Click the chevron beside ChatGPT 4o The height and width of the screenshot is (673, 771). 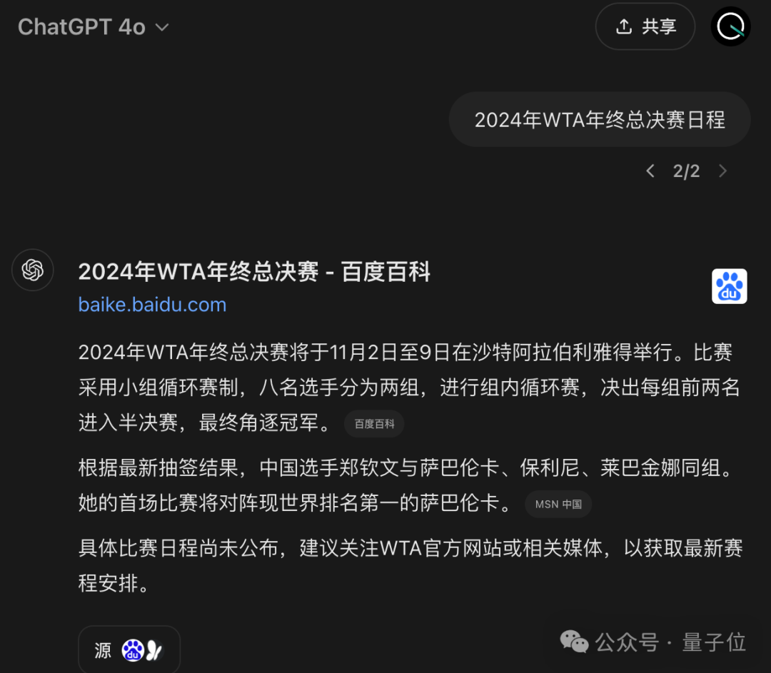click(162, 28)
